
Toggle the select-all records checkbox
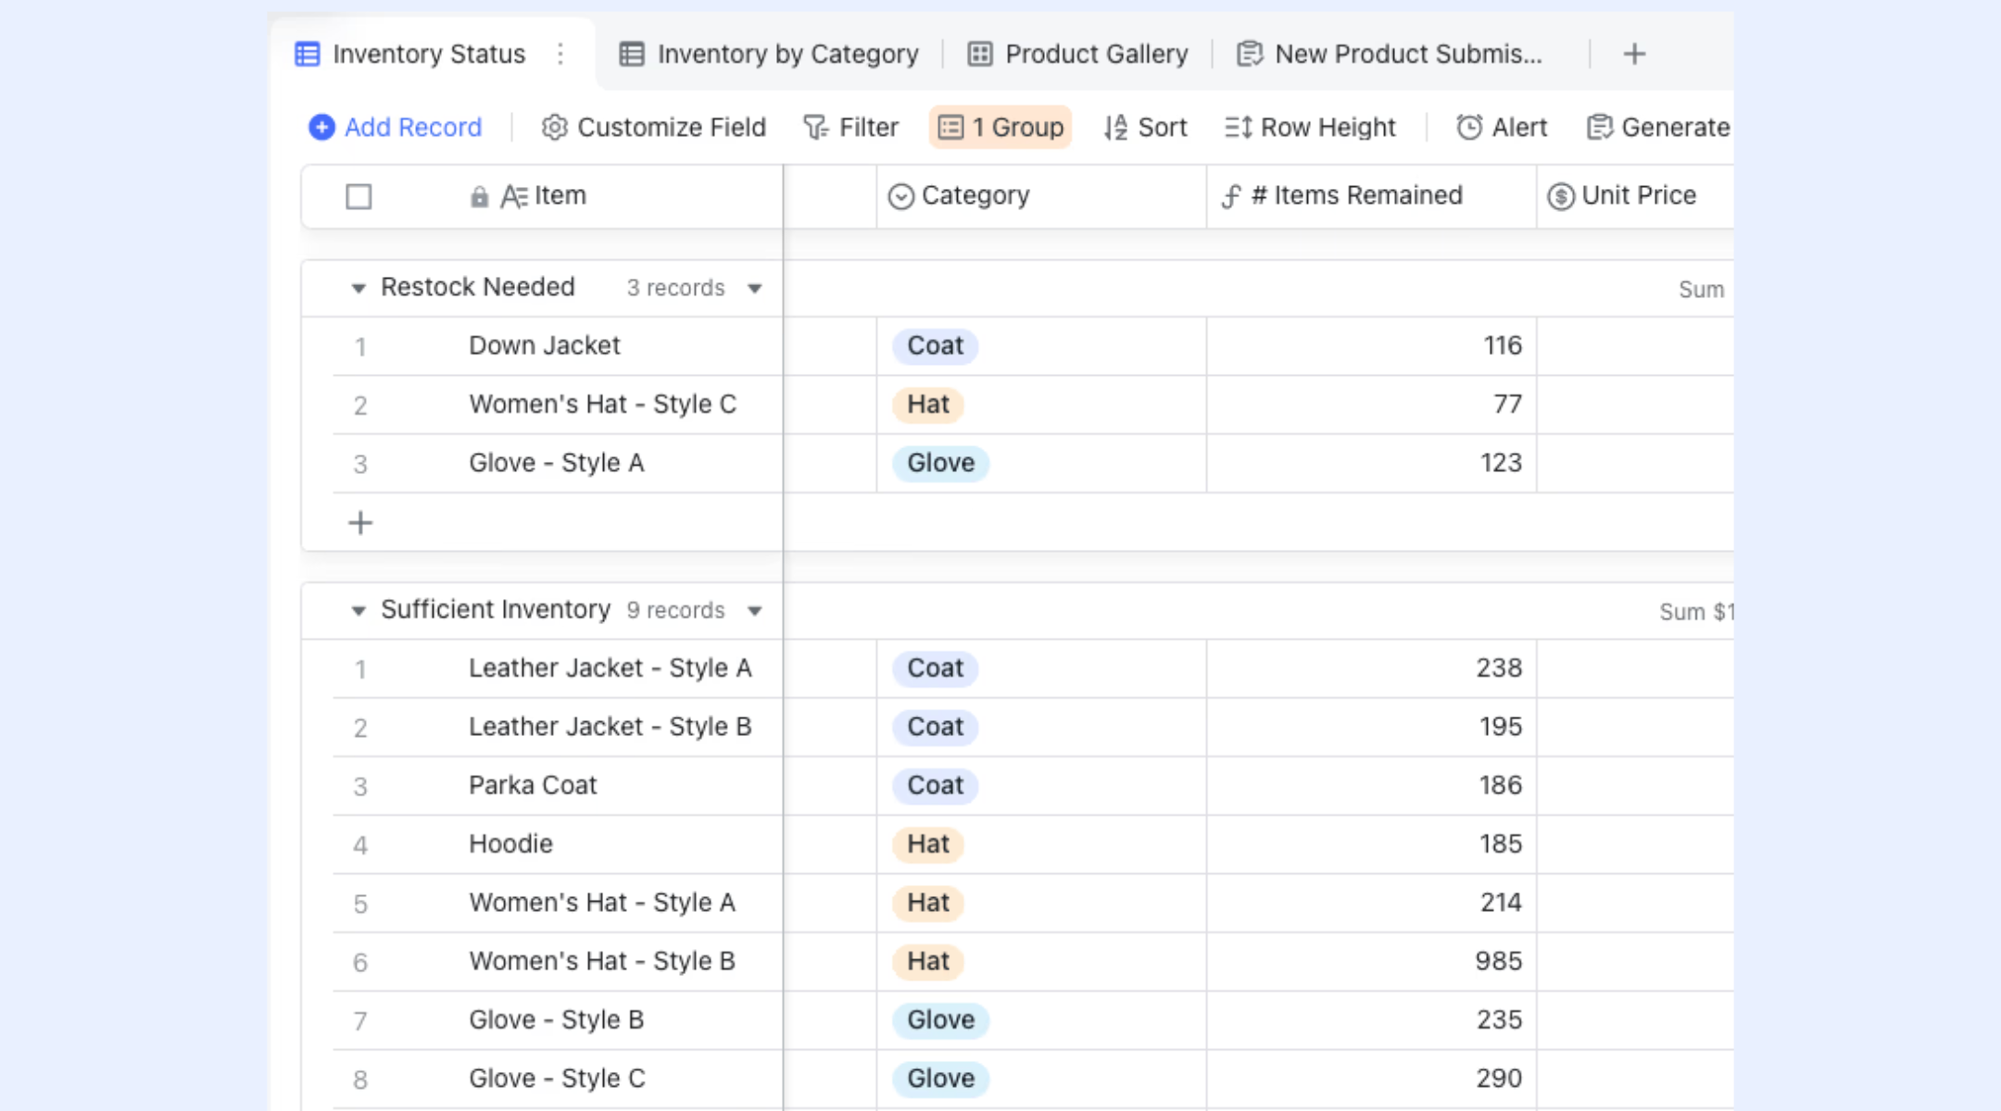pos(359,196)
